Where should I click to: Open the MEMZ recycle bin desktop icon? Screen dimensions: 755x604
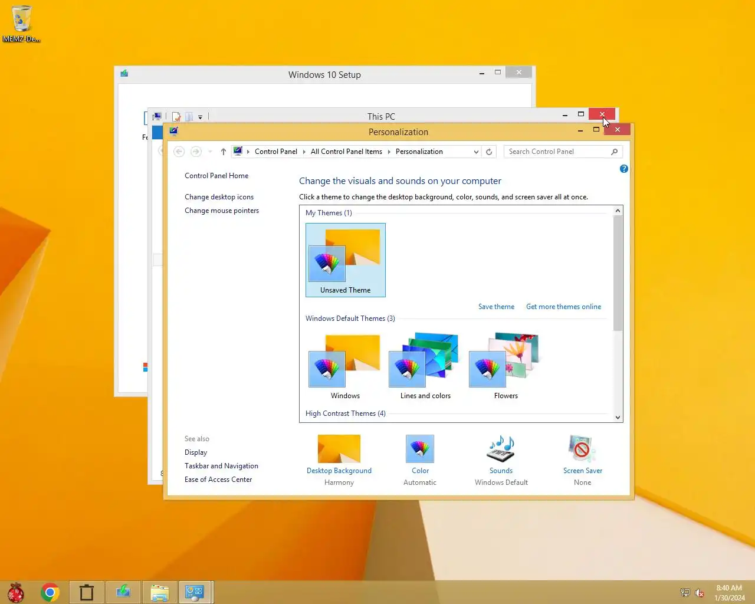click(x=21, y=24)
